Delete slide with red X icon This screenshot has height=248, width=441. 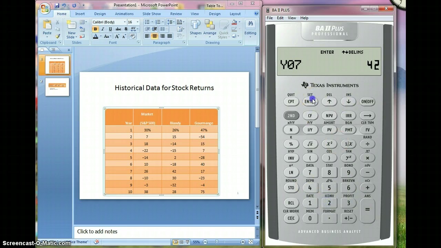(82, 36)
